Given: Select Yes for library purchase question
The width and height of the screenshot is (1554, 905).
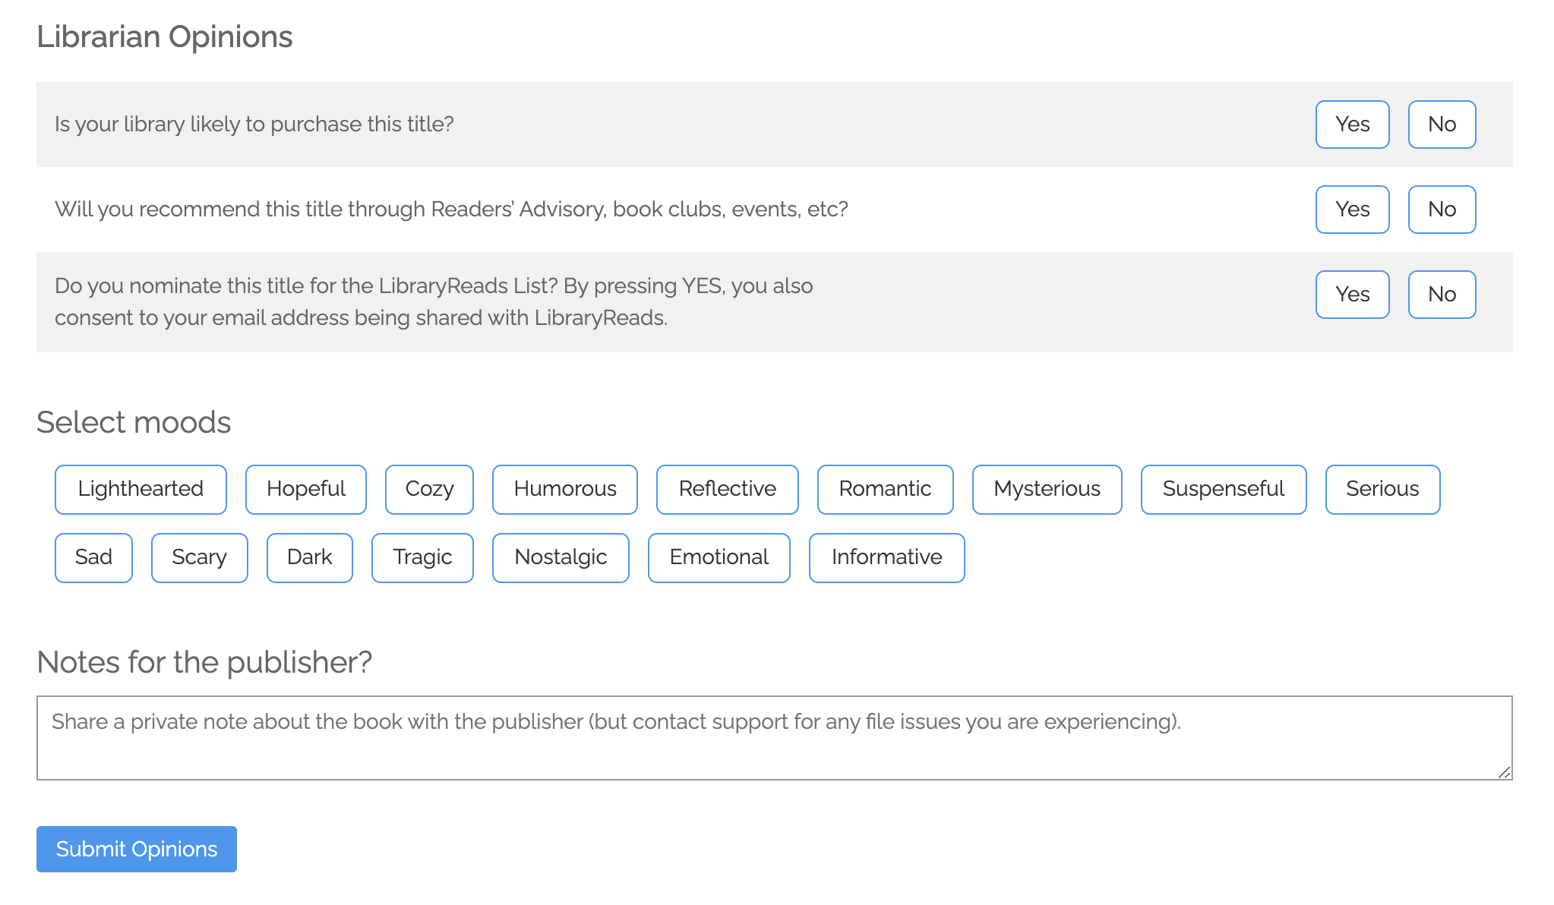Looking at the screenshot, I should pos(1352,125).
